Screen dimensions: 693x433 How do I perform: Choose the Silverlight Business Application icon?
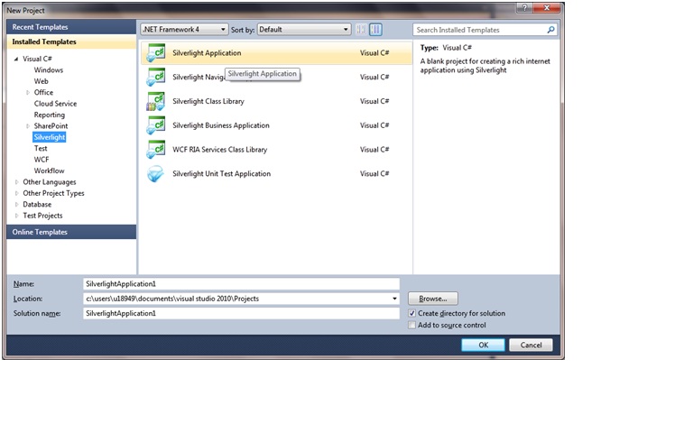click(155, 126)
